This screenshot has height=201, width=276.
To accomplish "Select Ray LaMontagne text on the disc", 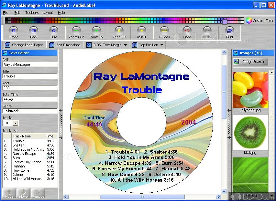I will [141, 77].
